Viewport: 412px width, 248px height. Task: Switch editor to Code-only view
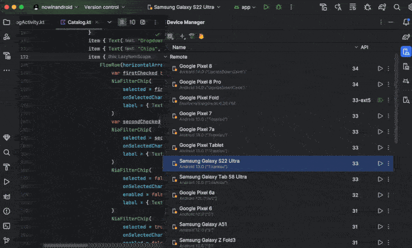122,22
